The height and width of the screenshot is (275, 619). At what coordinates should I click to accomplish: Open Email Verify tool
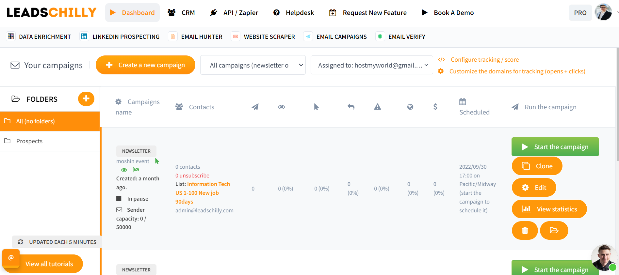click(x=400, y=37)
